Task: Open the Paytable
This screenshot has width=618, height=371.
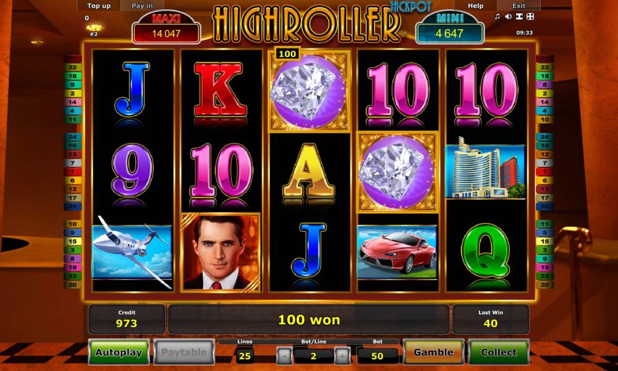Action: tap(184, 352)
